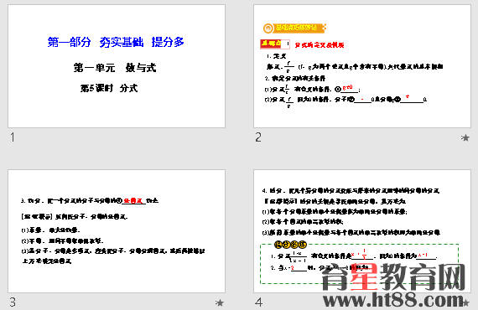Click the orange circle banner icon on slide 2
The image size is (478, 310).
(x=268, y=28)
